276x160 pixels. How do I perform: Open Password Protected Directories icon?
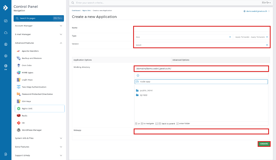pyautogui.click(x=19, y=94)
